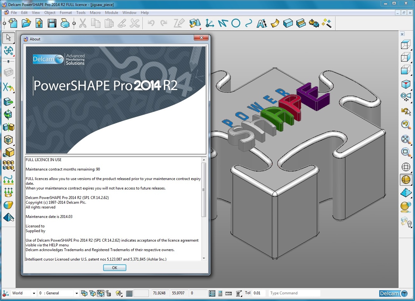The height and width of the screenshot is (301, 415).
Task: Open the Macro menu
Action: [95, 13]
